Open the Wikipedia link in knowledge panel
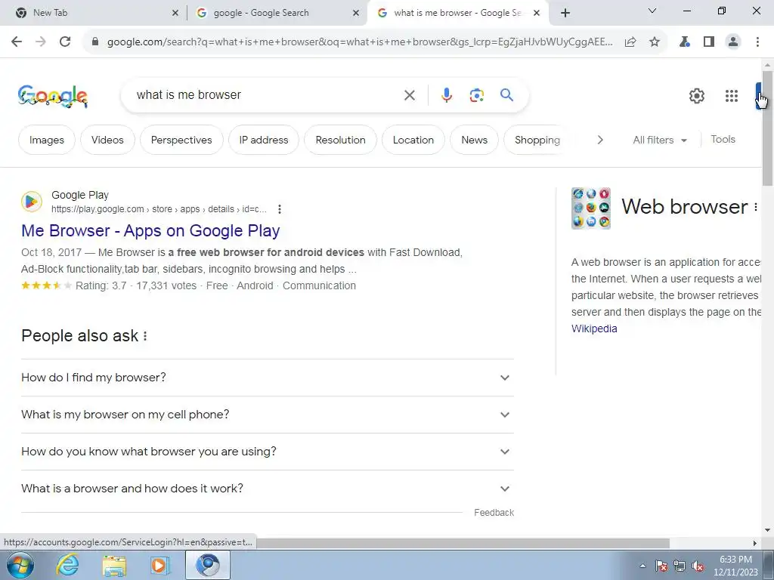The height and width of the screenshot is (580, 774). pos(594,329)
